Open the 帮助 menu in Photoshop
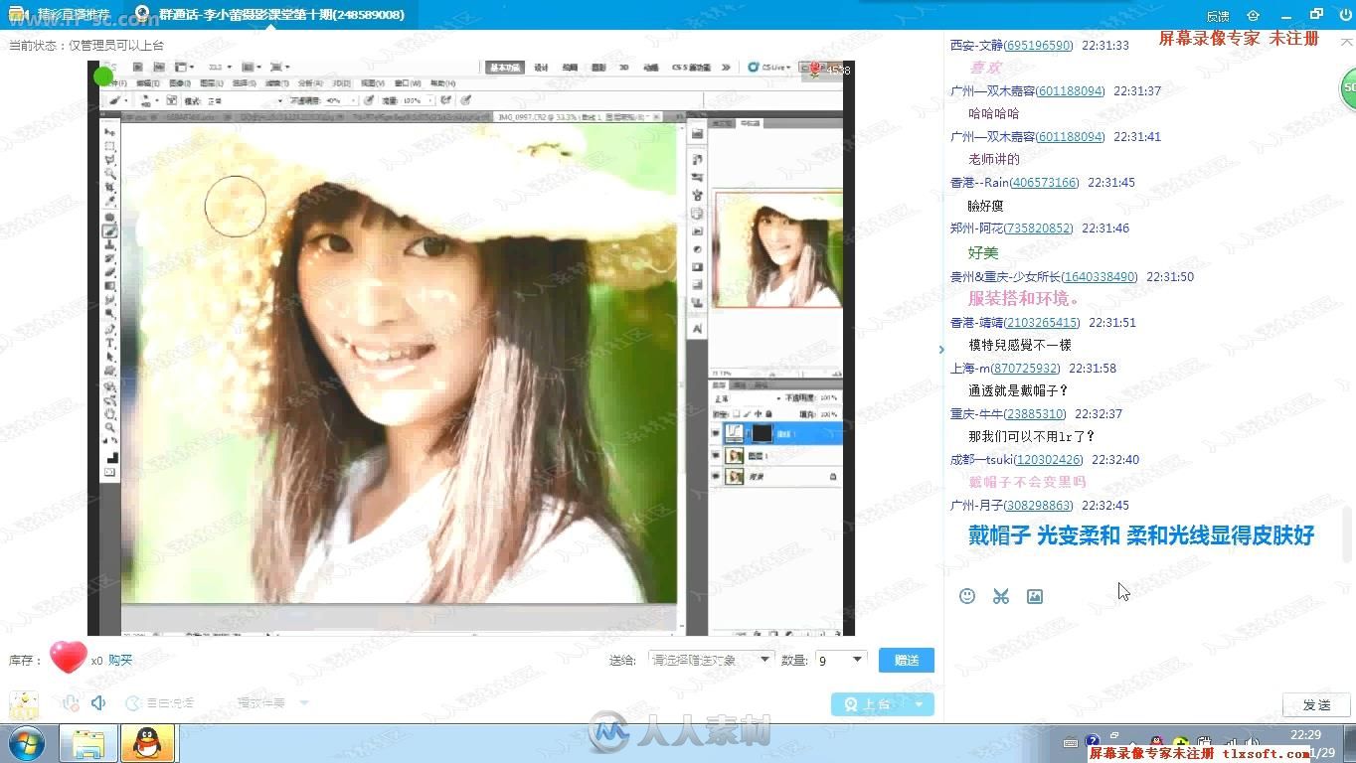Viewport: 1356px width, 763px height. (442, 83)
